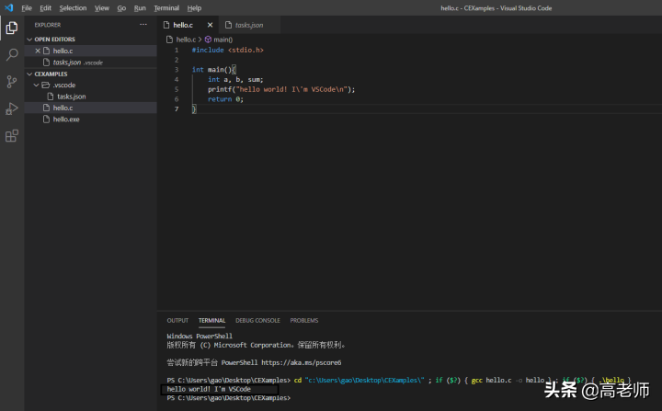Image resolution: width=662 pixels, height=411 pixels.
Task: Switch to the tasks.json editor tab
Action: pos(249,25)
